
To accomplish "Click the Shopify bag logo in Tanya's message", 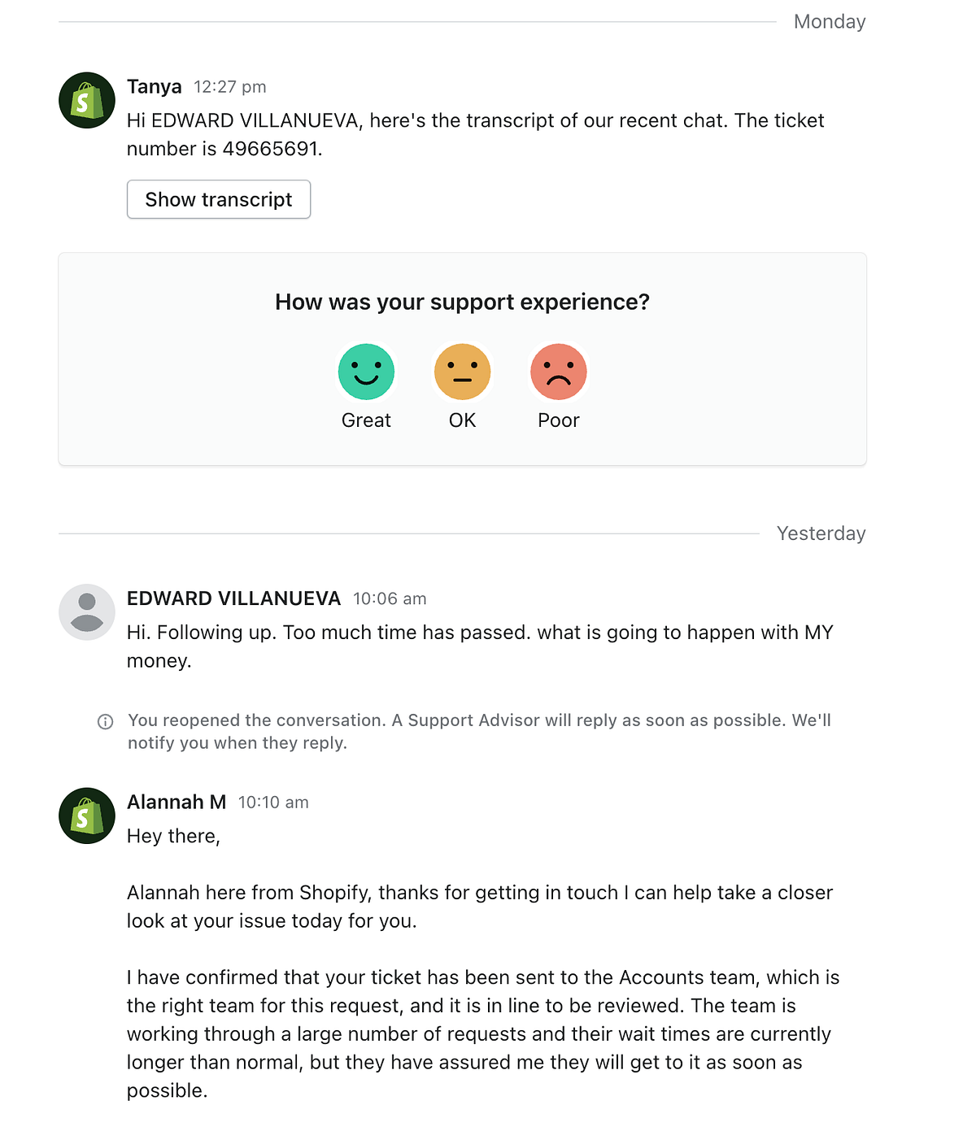I will click(x=86, y=100).
